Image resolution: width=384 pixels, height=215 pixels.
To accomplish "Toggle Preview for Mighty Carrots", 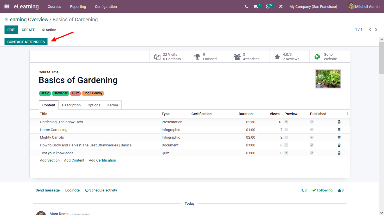I will [286, 137].
